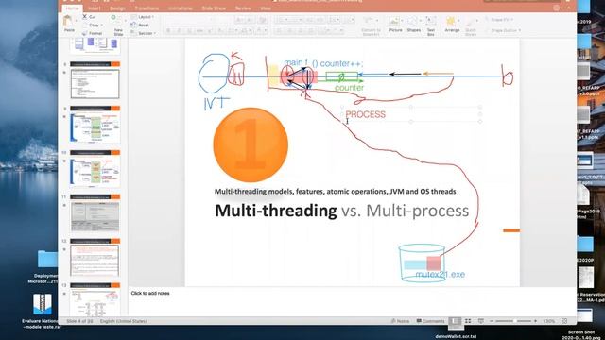Insert a Picture from the ribbon

394,25
